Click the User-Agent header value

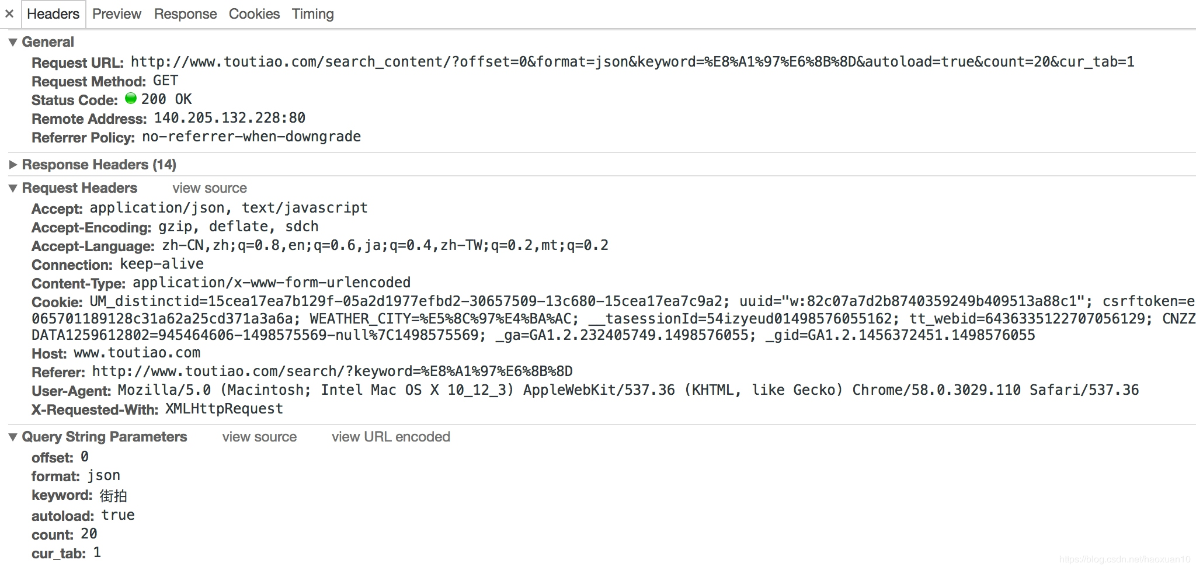(628, 390)
